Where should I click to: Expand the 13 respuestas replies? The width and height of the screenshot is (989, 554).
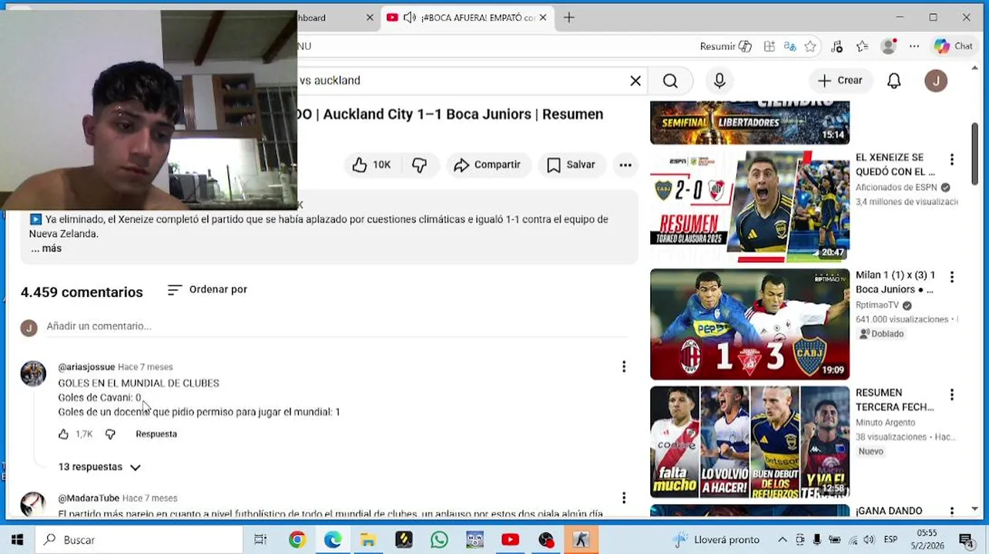[99, 467]
